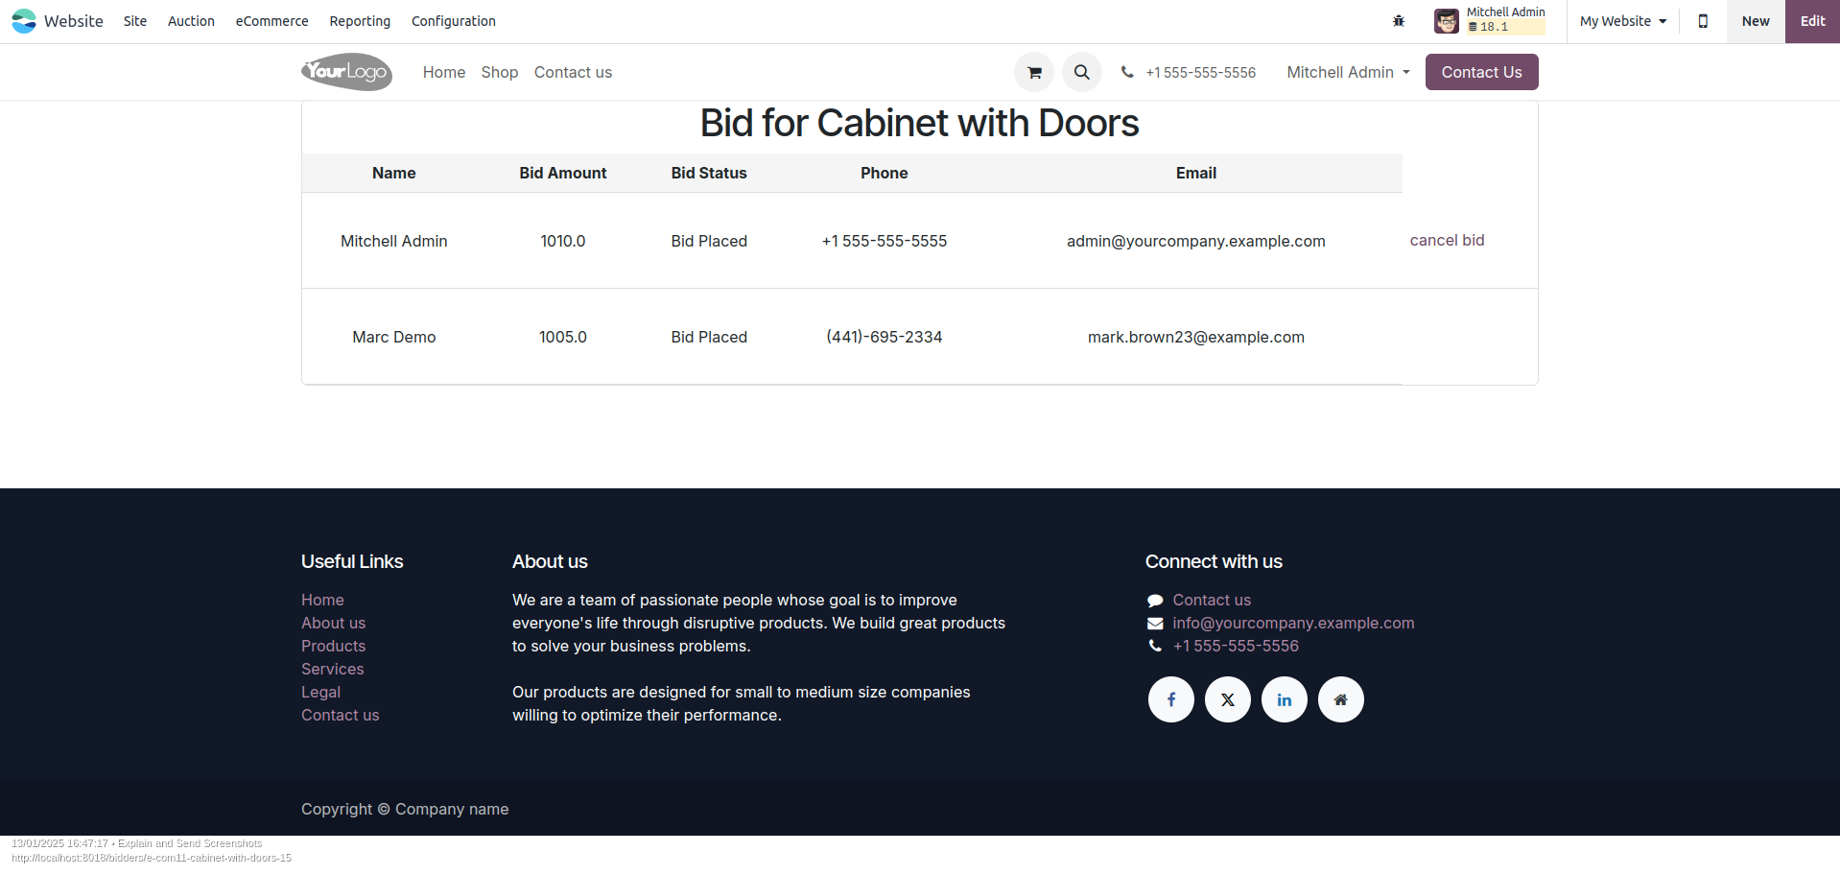Open the Mitchell Admin 18.1 profile menu
Image resolution: width=1840 pixels, height=875 pixels.
point(1490,21)
